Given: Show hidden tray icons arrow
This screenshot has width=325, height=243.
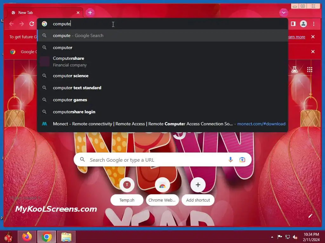Looking at the screenshot, I should [x=272, y=237].
